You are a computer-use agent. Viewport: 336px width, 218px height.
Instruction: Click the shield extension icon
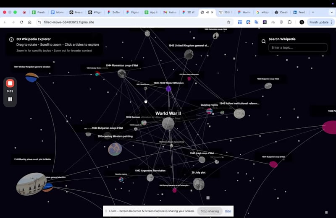pos(281,22)
